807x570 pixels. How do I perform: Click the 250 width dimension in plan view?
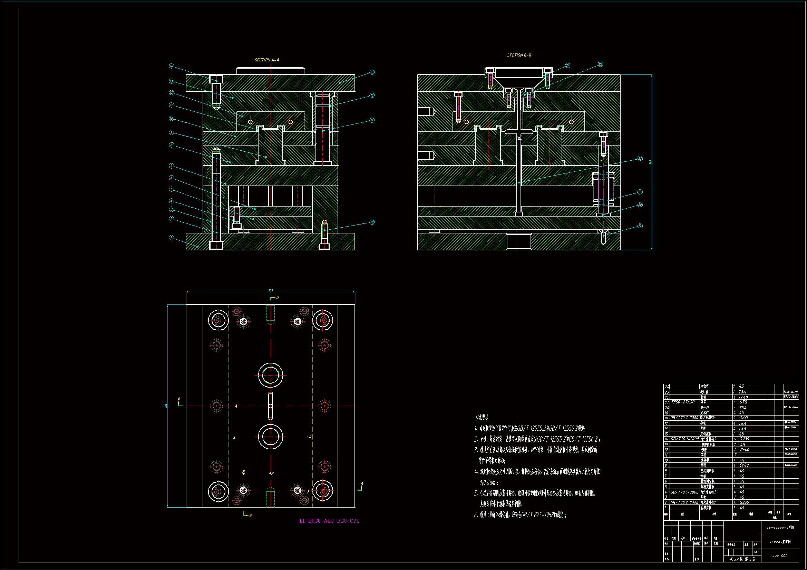point(271,290)
